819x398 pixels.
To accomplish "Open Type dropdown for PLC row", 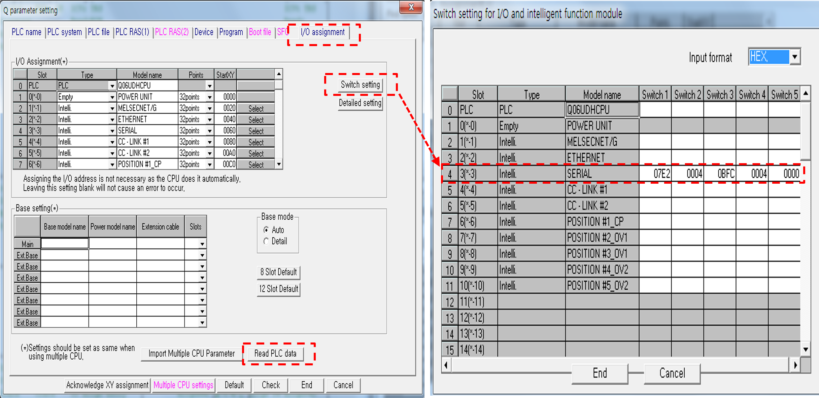I will 112,86.
